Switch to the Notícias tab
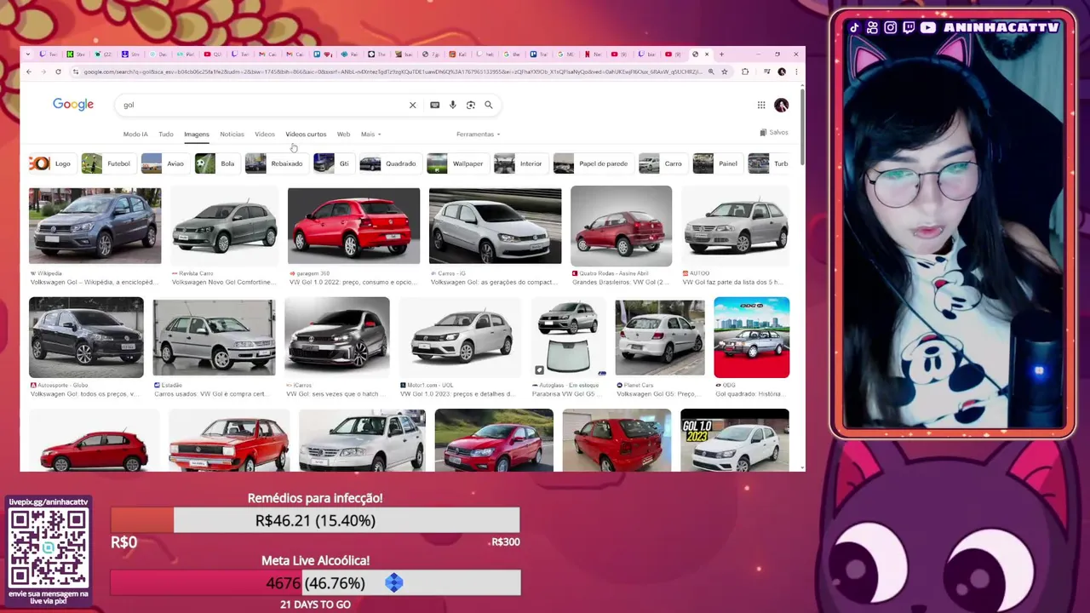The image size is (1090, 613). tap(232, 135)
